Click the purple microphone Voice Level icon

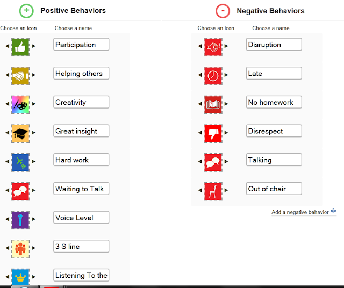(20, 220)
